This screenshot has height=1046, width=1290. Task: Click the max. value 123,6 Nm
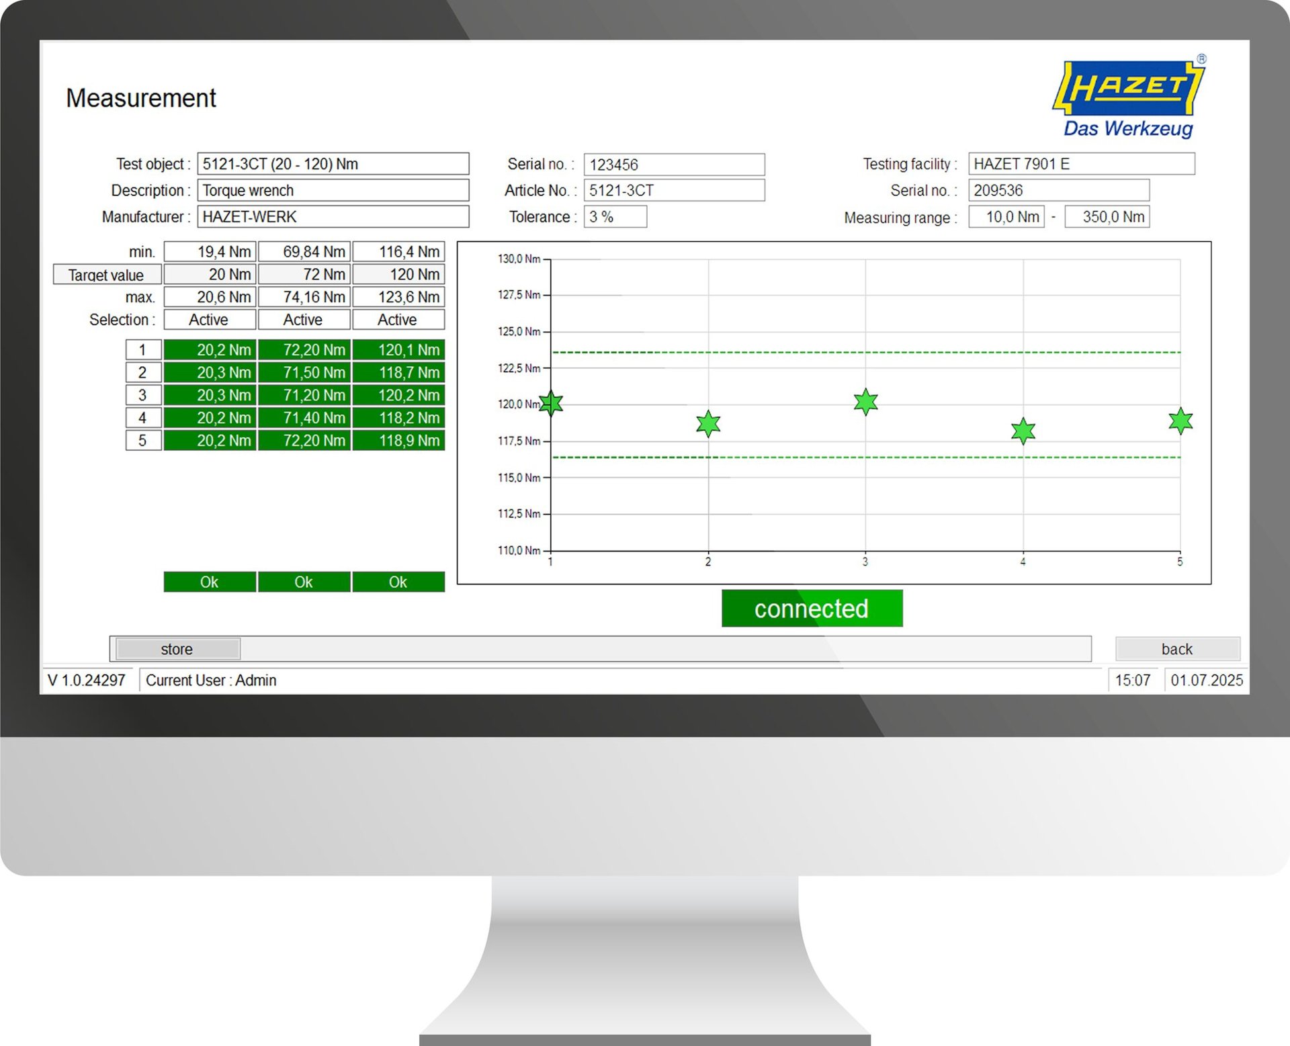click(x=398, y=297)
